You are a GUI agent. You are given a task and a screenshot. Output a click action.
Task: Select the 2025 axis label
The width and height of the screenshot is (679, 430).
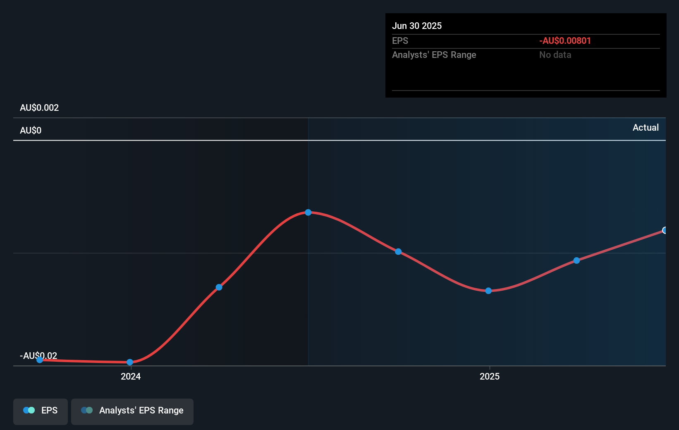(490, 377)
